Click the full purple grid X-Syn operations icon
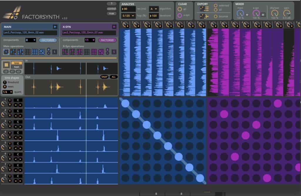 click(94, 52)
